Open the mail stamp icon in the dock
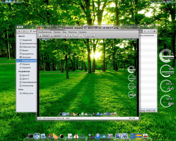Screen dimensions: 176x141 coord(43,136)
